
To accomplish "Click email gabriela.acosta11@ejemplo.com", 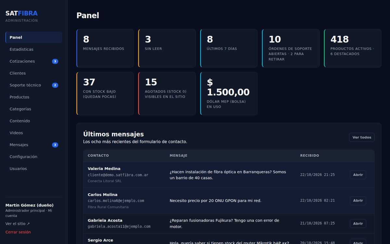I will pos(119,226).
